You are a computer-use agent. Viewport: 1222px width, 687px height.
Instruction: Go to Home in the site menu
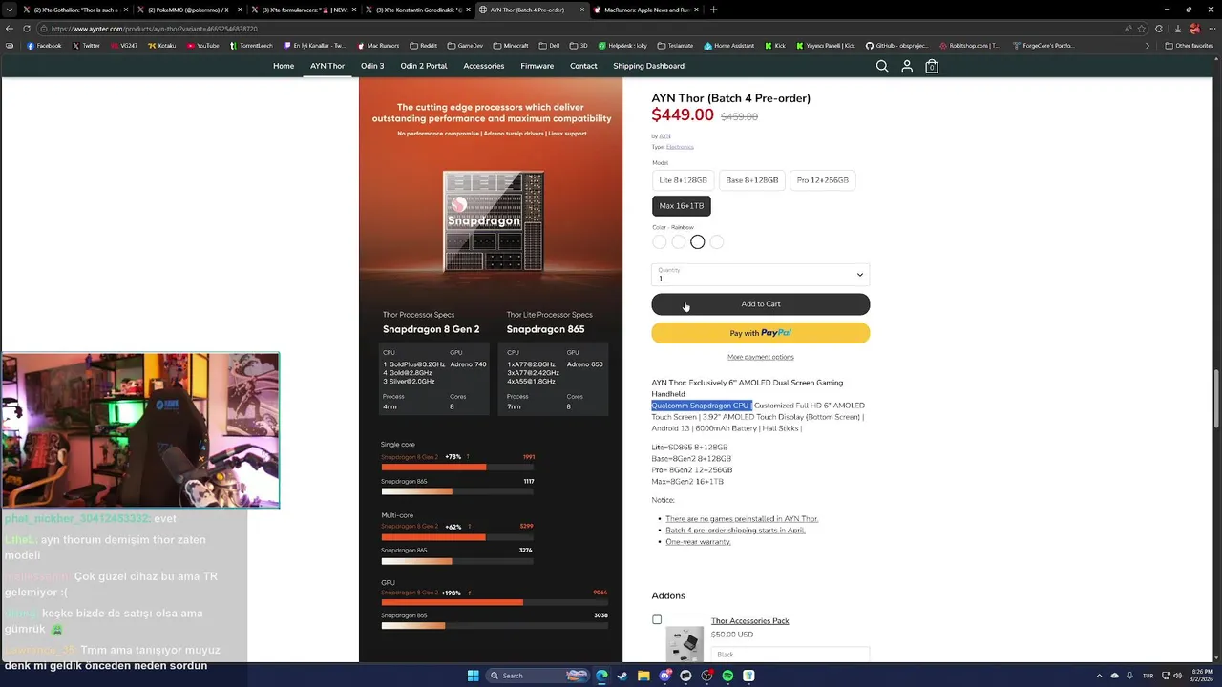point(284,66)
